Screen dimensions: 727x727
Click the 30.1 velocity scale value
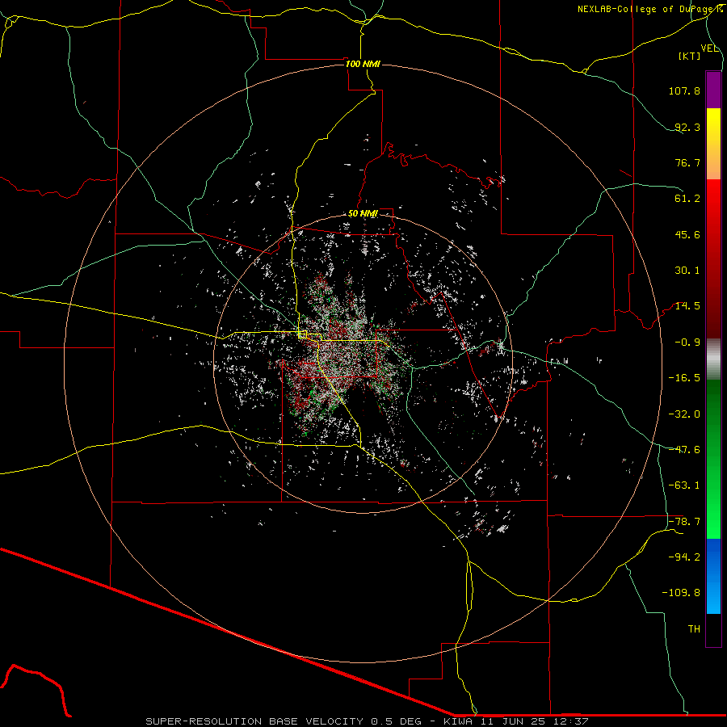687,271
